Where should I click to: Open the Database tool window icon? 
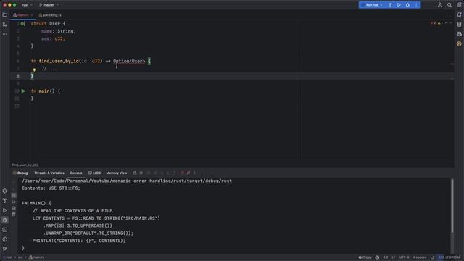pos(459,25)
